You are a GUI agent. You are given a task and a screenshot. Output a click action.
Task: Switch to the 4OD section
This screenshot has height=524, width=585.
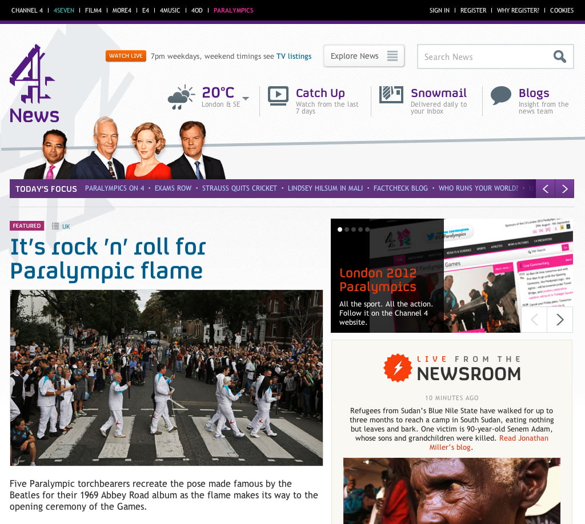[x=197, y=10]
